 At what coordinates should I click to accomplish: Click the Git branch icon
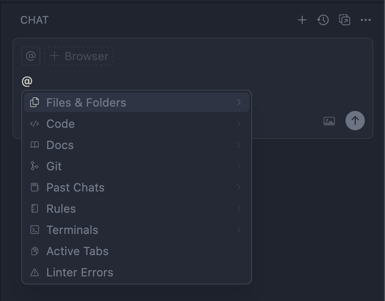point(35,166)
